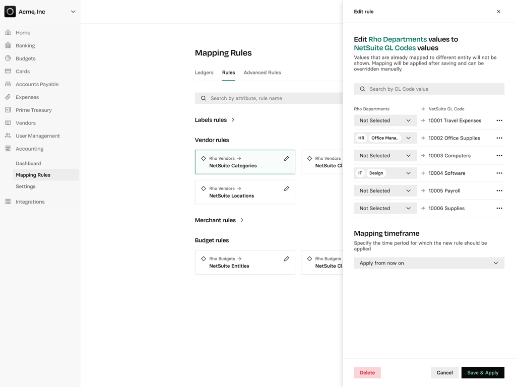Click the NetSuite GL Codes green link text
The width and height of the screenshot is (516, 387).
click(x=384, y=48)
